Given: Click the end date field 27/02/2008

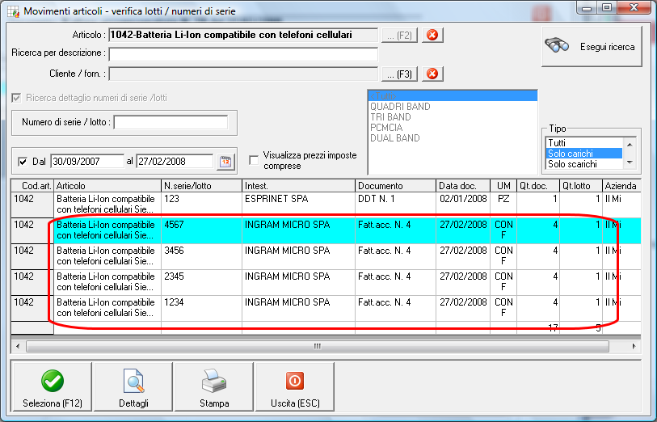Looking at the screenshot, I should (175, 162).
